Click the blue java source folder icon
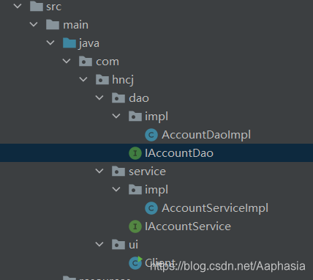This screenshot has height=280, width=313. click(x=69, y=43)
